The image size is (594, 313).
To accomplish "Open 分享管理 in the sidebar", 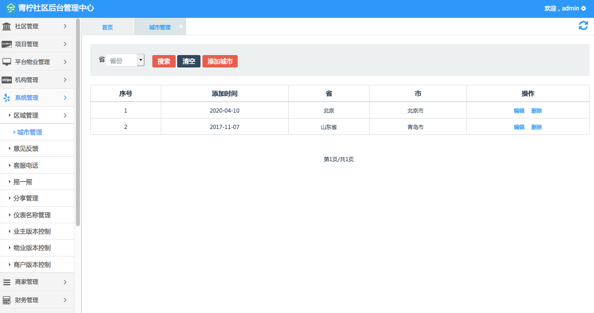I will pyautogui.click(x=26, y=198).
